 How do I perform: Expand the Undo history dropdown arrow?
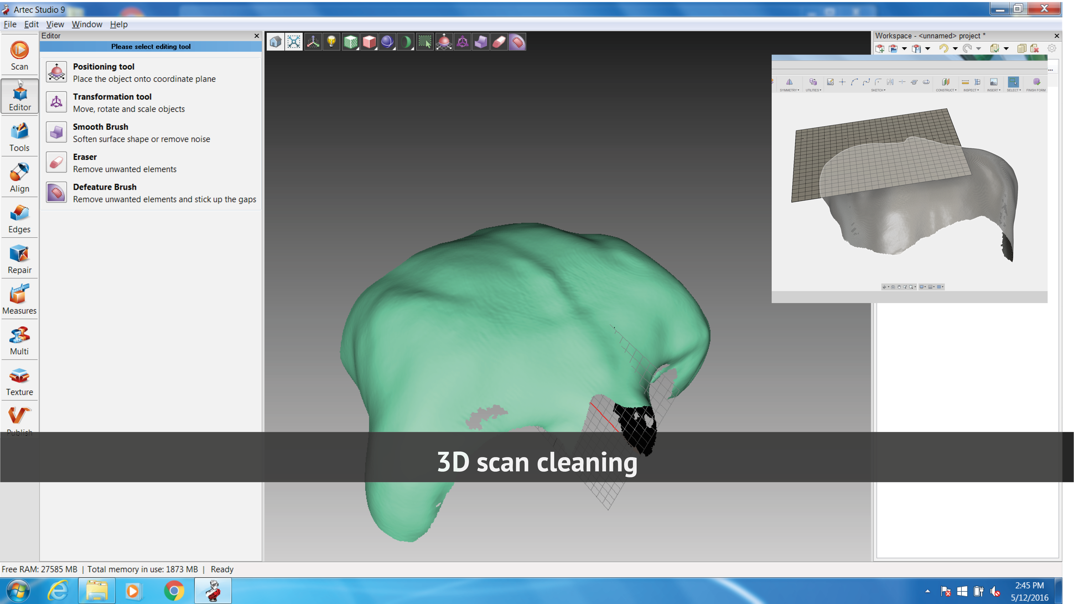tap(955, 49)
